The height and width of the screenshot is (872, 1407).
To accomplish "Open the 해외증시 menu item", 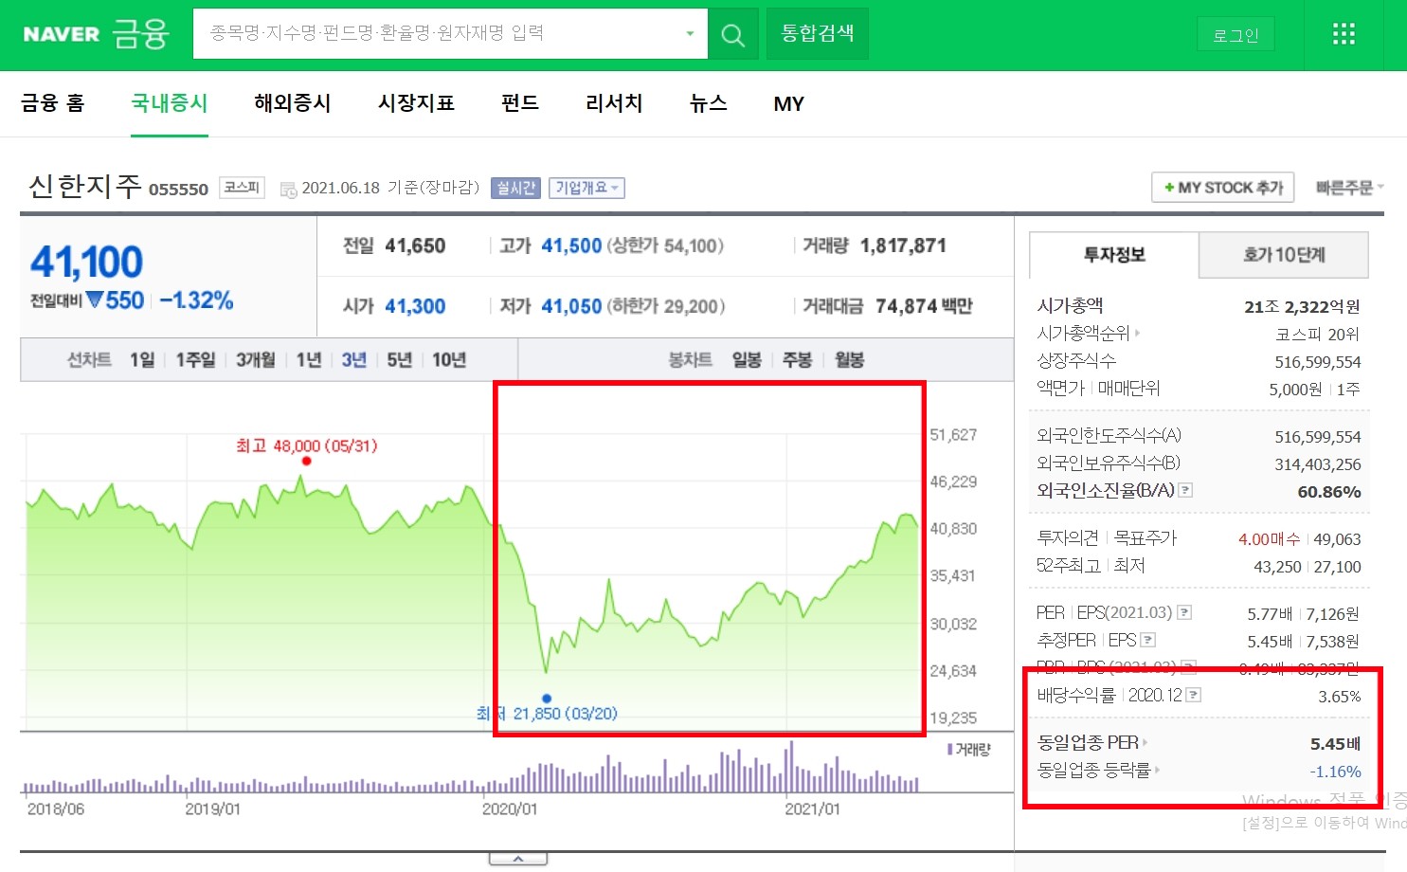I will pyautogui.click(x=292, y=104).
